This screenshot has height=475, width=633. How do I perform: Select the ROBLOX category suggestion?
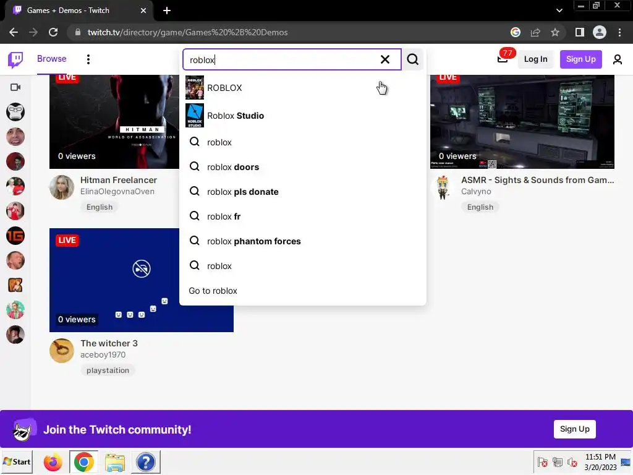(x=303, y=88)
